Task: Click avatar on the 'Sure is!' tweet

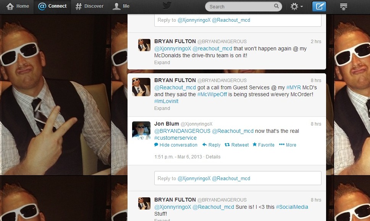Action: coord(144,203)
